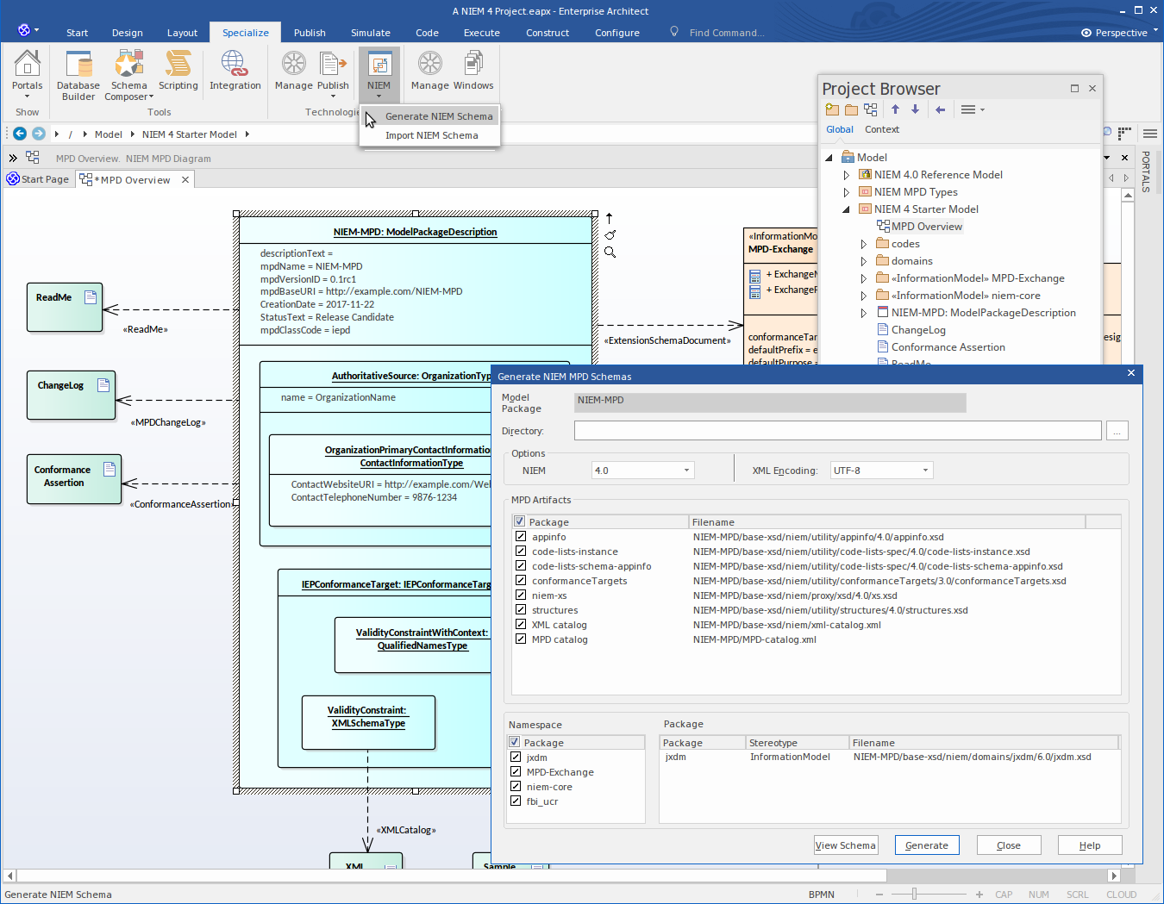Toggle the MPD catalog checkbox
Viewport: 1164px width, 904px height.
[x=521, y=639]
